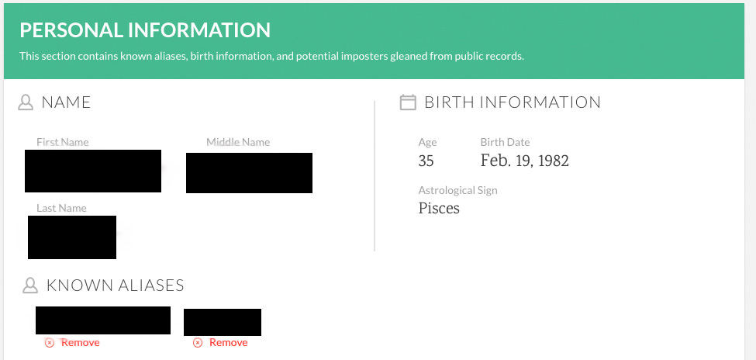Select the redacted Last Name field

72,237
